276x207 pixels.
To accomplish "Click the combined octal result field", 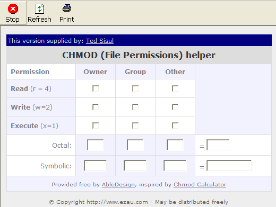I will (218, 145).
